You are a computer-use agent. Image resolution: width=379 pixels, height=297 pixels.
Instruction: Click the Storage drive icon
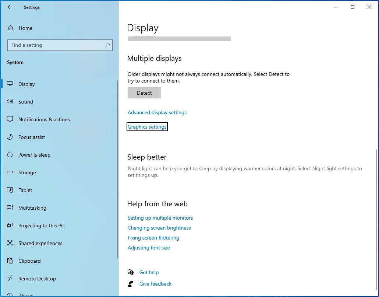pyautogui.click(x=10, y=172)
